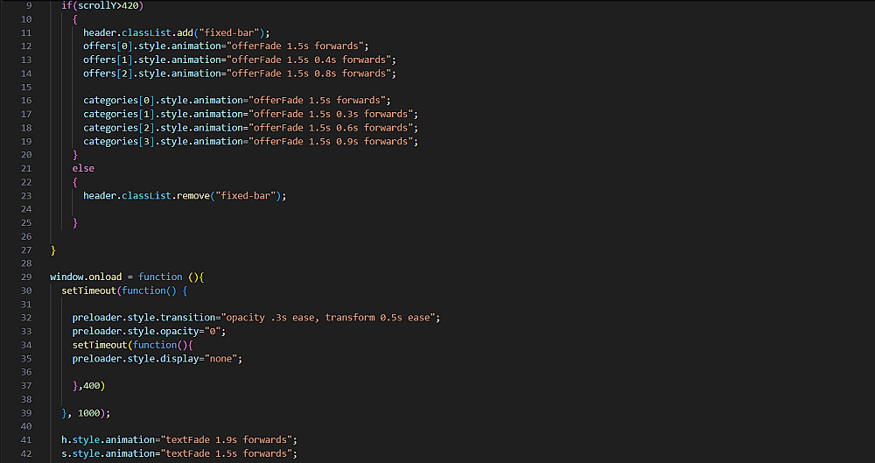The height and width of the screenshot is (463, 875).
Task: Click the "offerFade 1.5s 0.9s forwards" string
Action: pyautogui.click(x=332, y=141)
